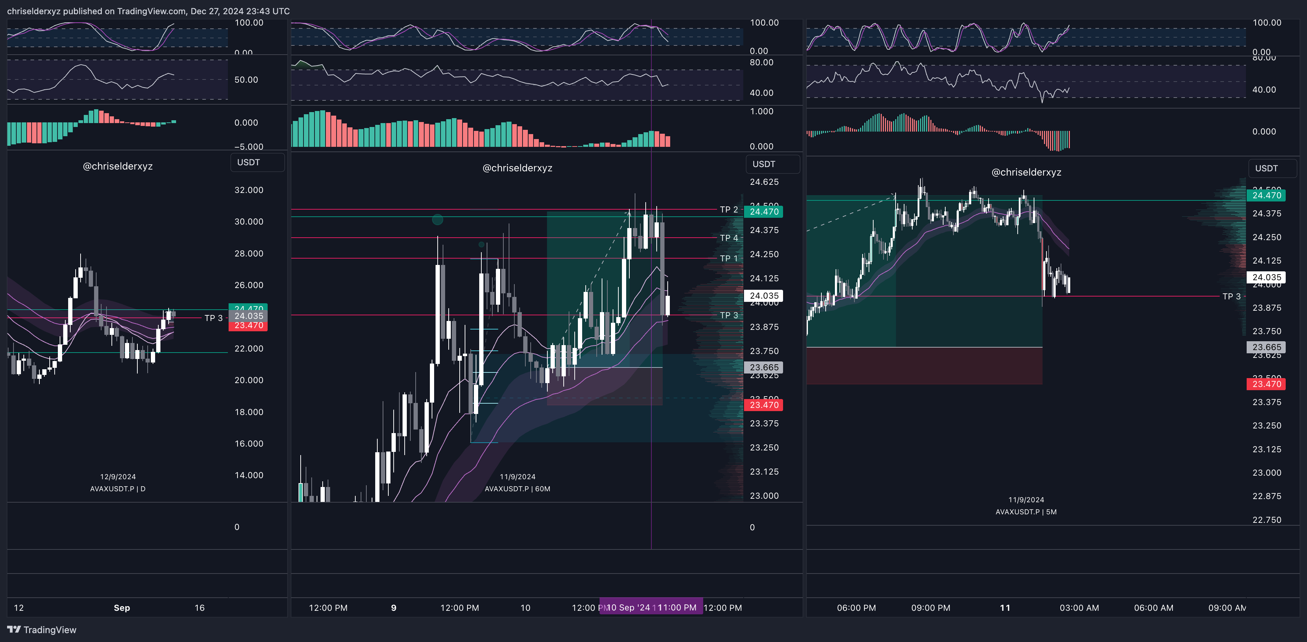This screenshot has width=1307, height=642.
Task: Click the TradingView logo at bottom left
Action: [x=42, y=629]
